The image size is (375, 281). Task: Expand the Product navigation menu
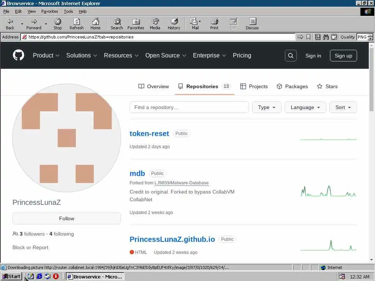pos(46,56)
